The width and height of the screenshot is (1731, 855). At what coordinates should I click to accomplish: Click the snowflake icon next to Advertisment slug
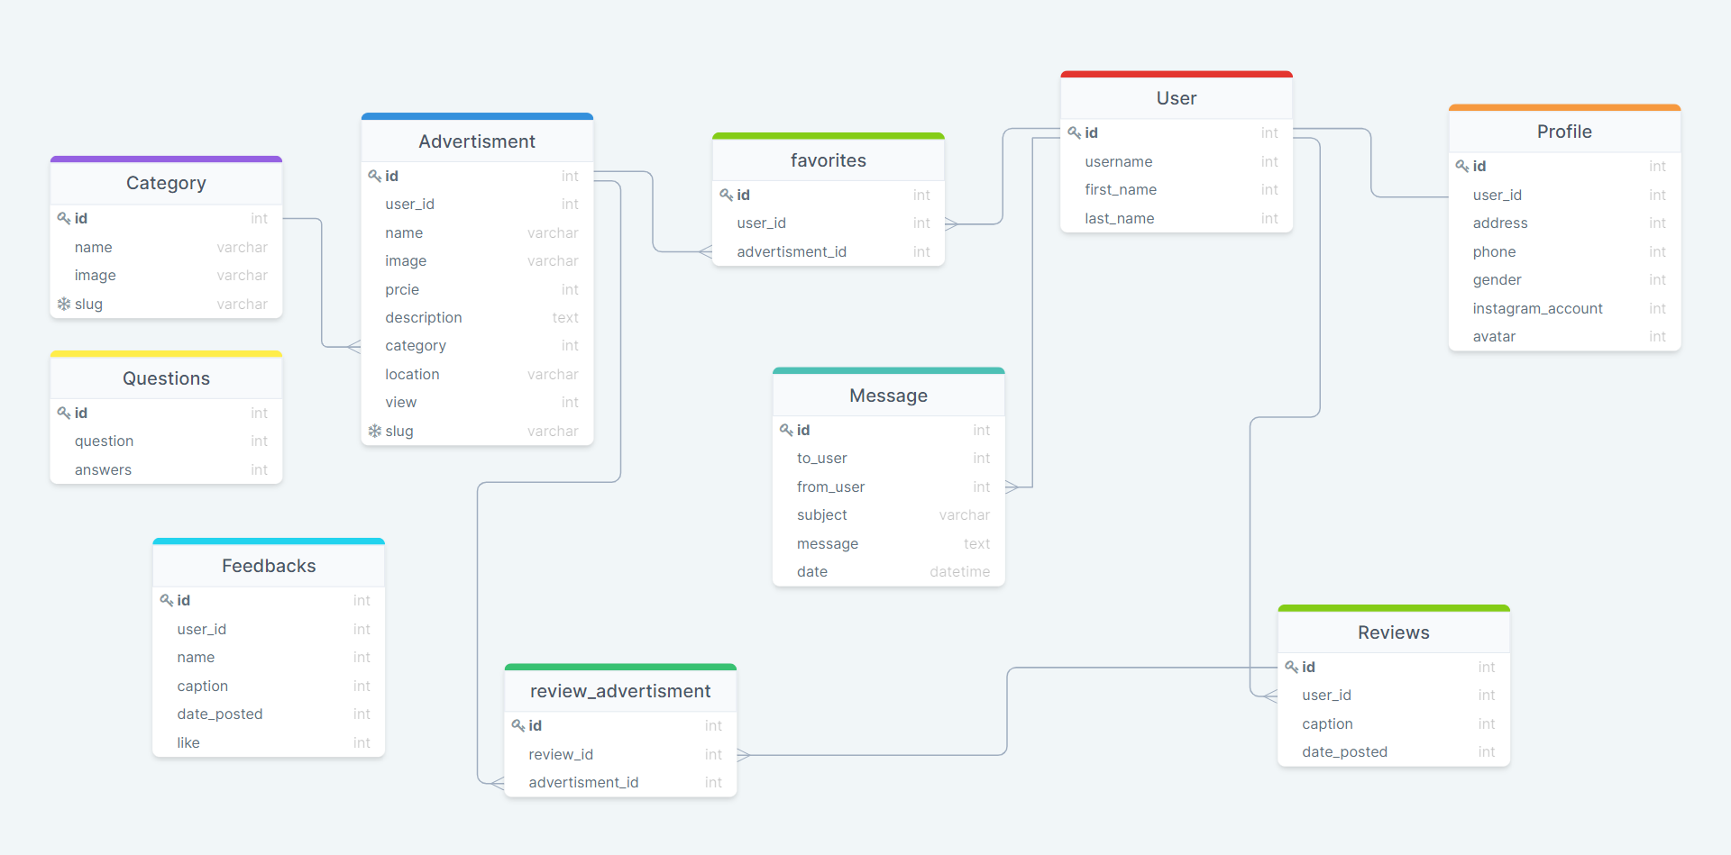[x=375, y=431]
